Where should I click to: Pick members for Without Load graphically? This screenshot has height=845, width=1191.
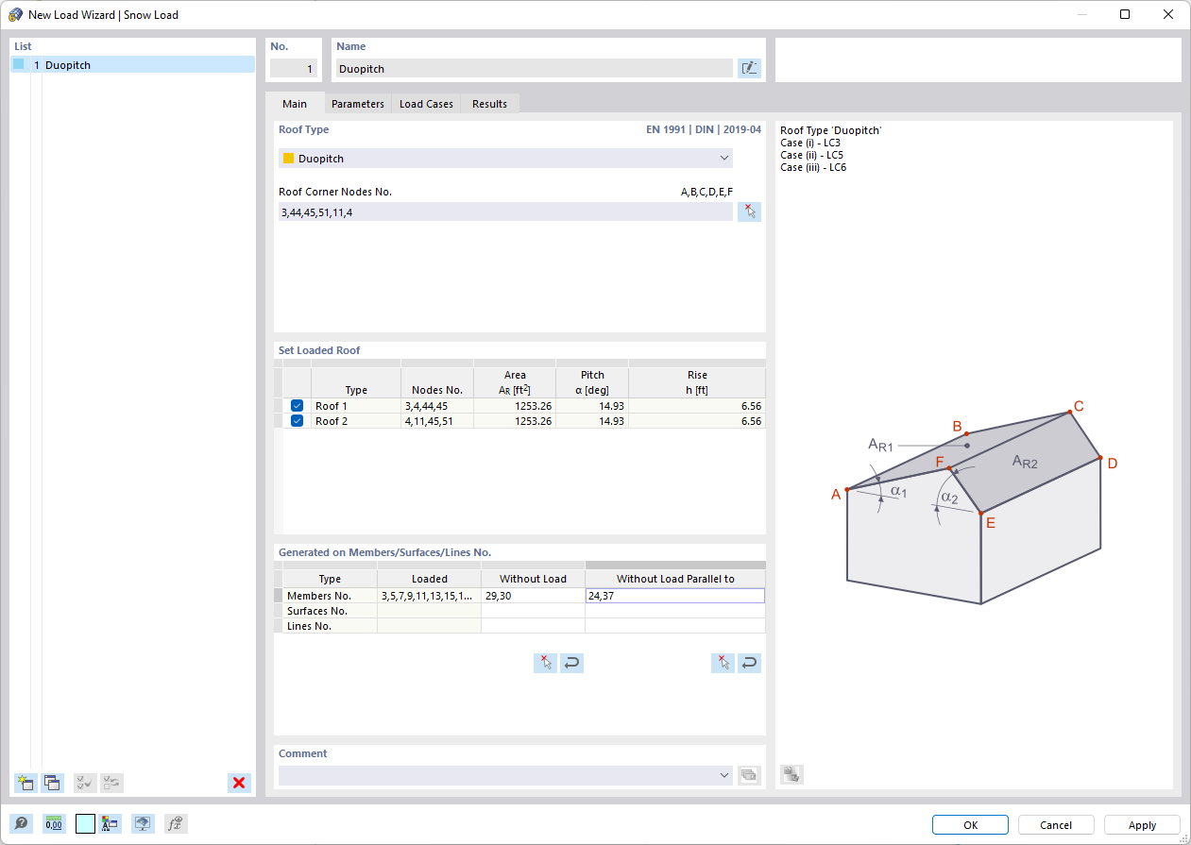545,663
